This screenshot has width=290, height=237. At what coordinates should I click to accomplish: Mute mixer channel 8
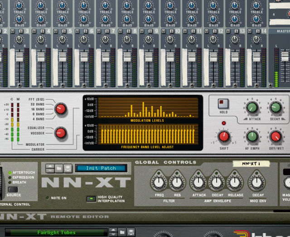click(121, 31)
